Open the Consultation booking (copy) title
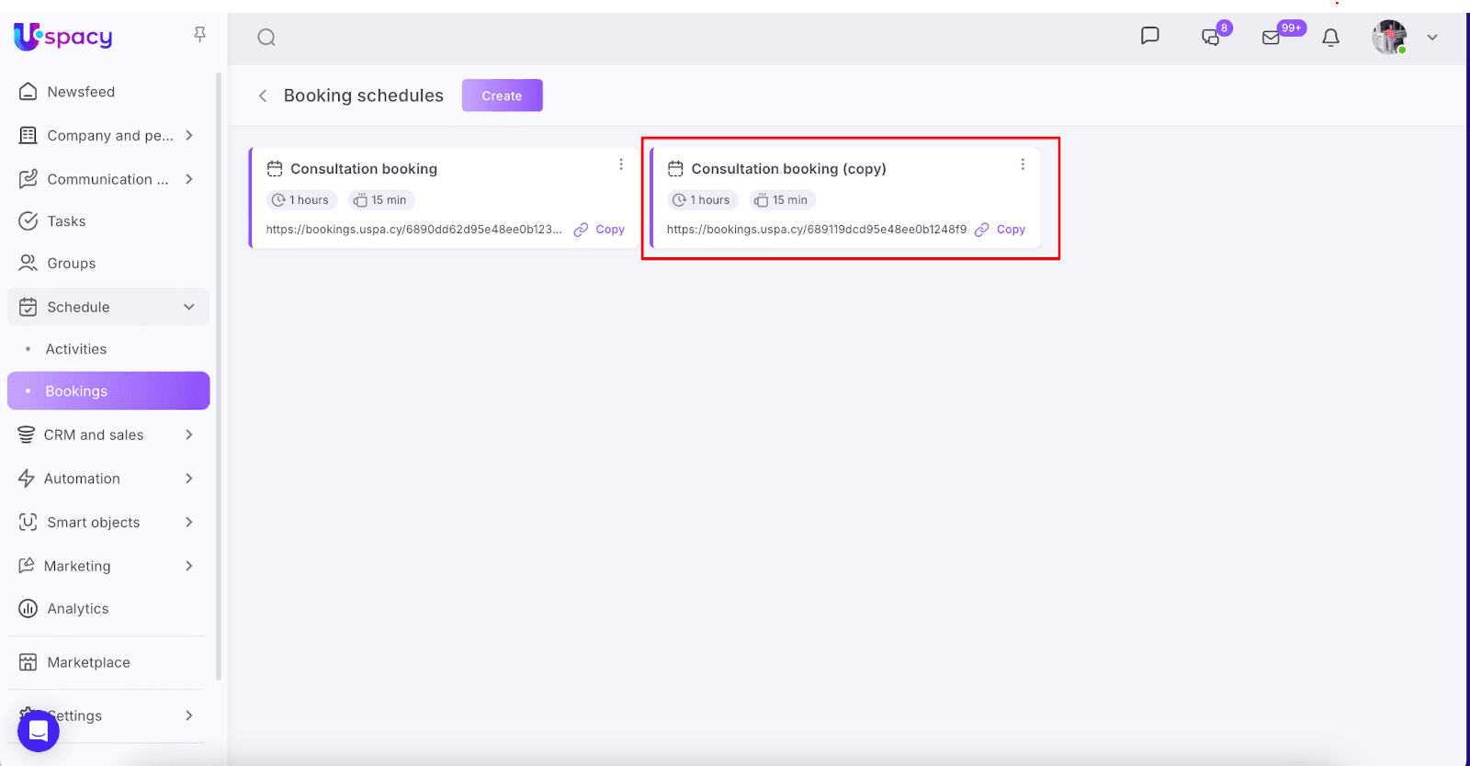Image resolution: width=1470 pixels, height=766 pixels. (x=788, y=169)
